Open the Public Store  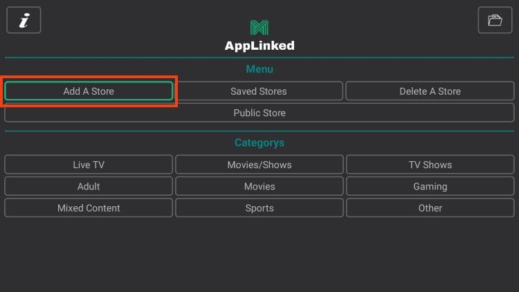[x=259, y=113]
